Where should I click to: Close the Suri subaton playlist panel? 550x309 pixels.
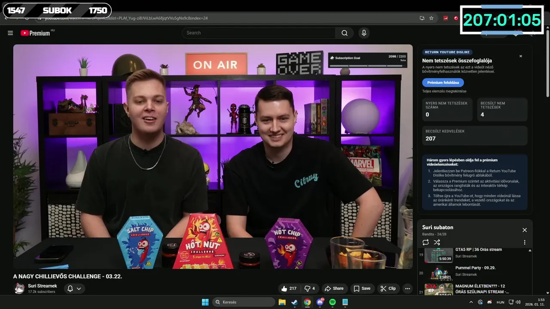[525, 230]
